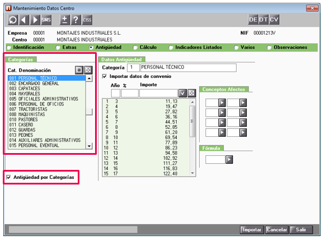Click the CV toolbar button
The height and width of the screenshot is (240, 325).
click(x=274, y=20)
